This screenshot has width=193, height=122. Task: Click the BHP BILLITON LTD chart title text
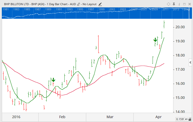(16, 4)
